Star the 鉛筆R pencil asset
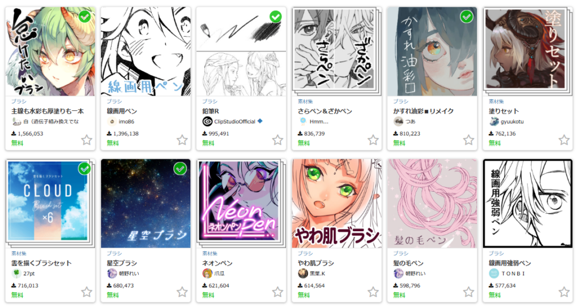Image resolution: width=580 pixels, height=307 pixels. [x=278, y=140]
